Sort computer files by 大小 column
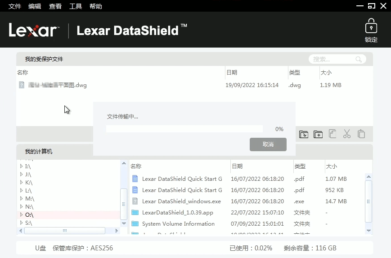Viewport: 391px width, 258px height. point(332,166)
